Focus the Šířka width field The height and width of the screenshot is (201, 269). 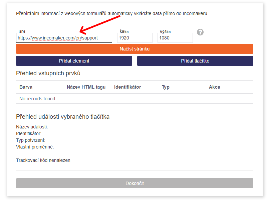pos(135,38)
